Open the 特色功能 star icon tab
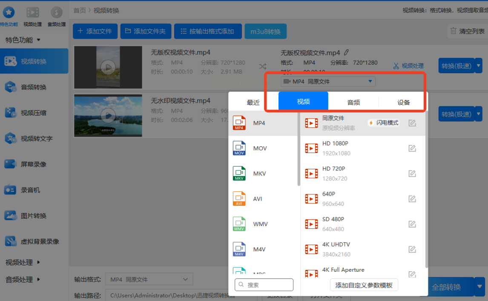 tap(9, 16)
